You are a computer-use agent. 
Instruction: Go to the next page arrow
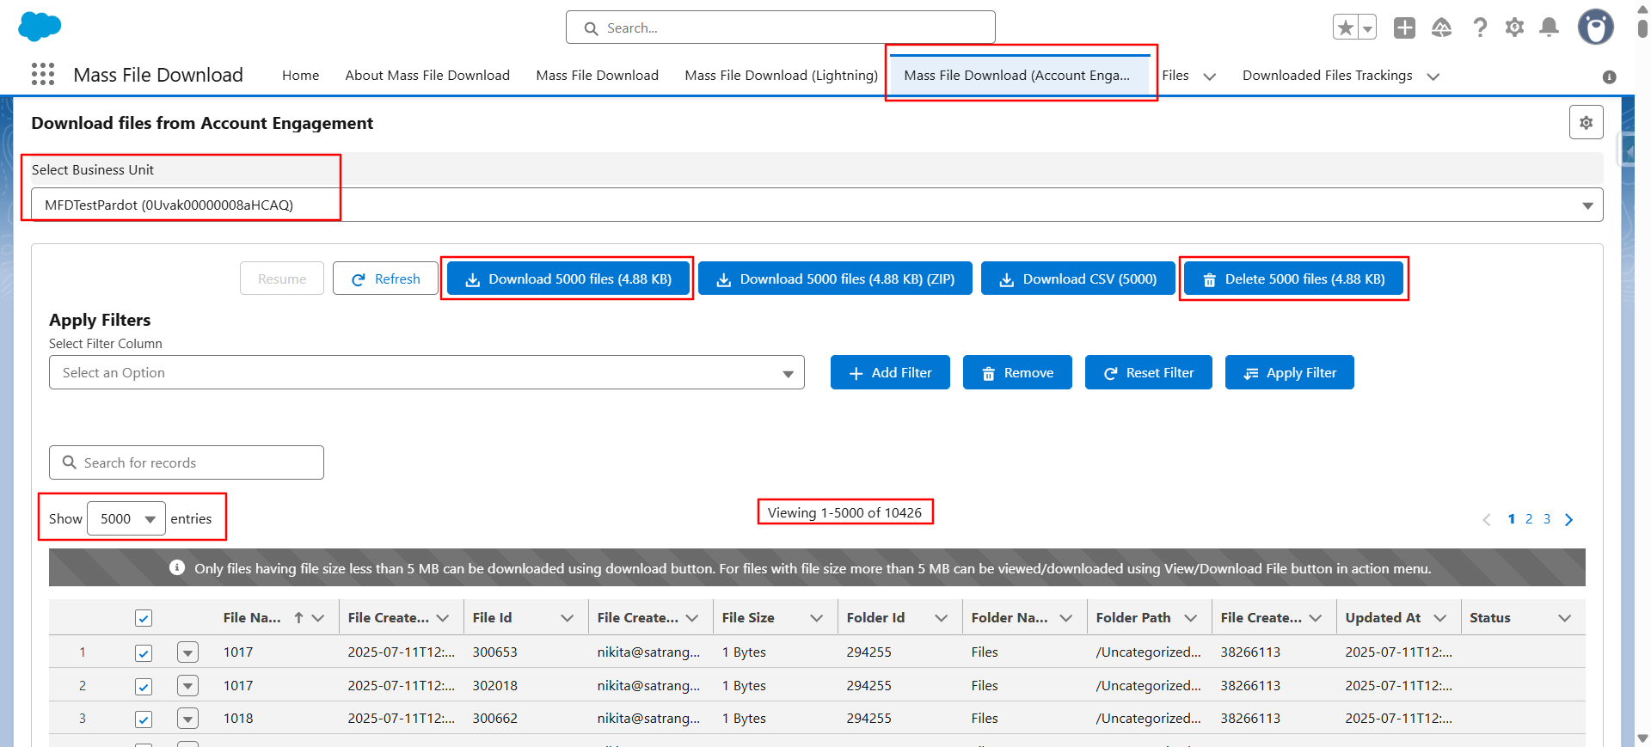1568,519
